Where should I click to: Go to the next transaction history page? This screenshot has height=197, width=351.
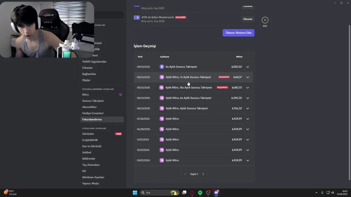pyautogui.click(x=203, y=174)
